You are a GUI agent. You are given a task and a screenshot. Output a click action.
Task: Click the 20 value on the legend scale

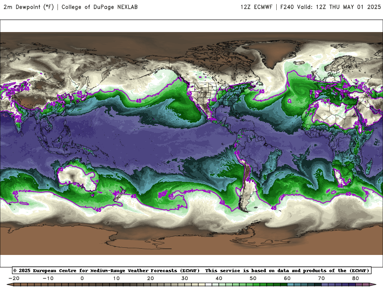click(x=150, y=278)
